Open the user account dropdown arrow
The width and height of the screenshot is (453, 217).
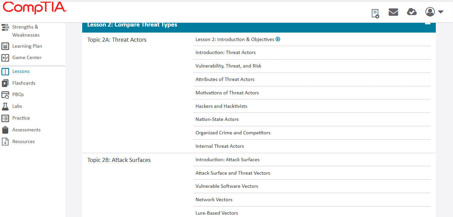441,12
